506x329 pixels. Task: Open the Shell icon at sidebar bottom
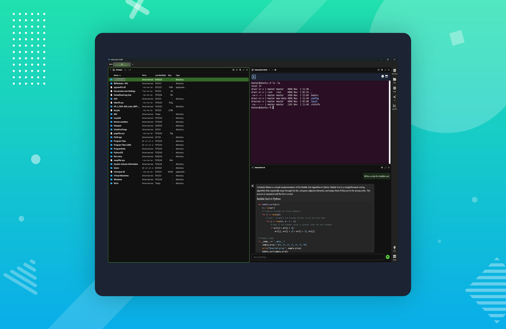pos(394,257)
